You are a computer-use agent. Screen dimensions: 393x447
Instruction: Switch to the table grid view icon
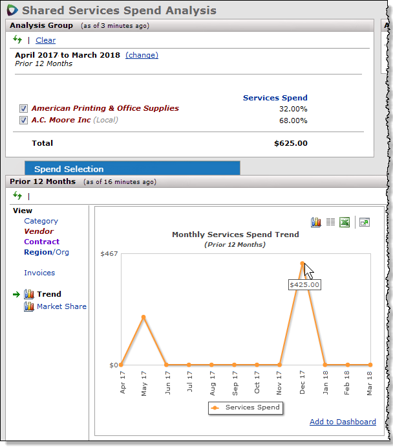(330, 222)
